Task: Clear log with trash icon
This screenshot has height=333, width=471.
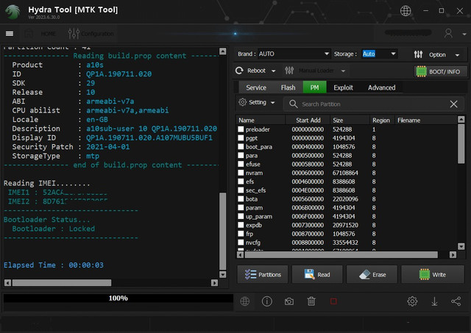Action: click(311, 301)
